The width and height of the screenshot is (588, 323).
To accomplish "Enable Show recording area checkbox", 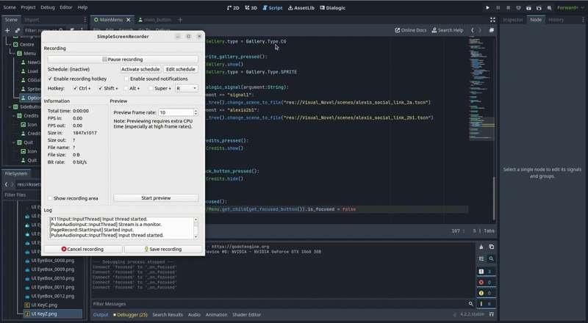I will point(50,198).
